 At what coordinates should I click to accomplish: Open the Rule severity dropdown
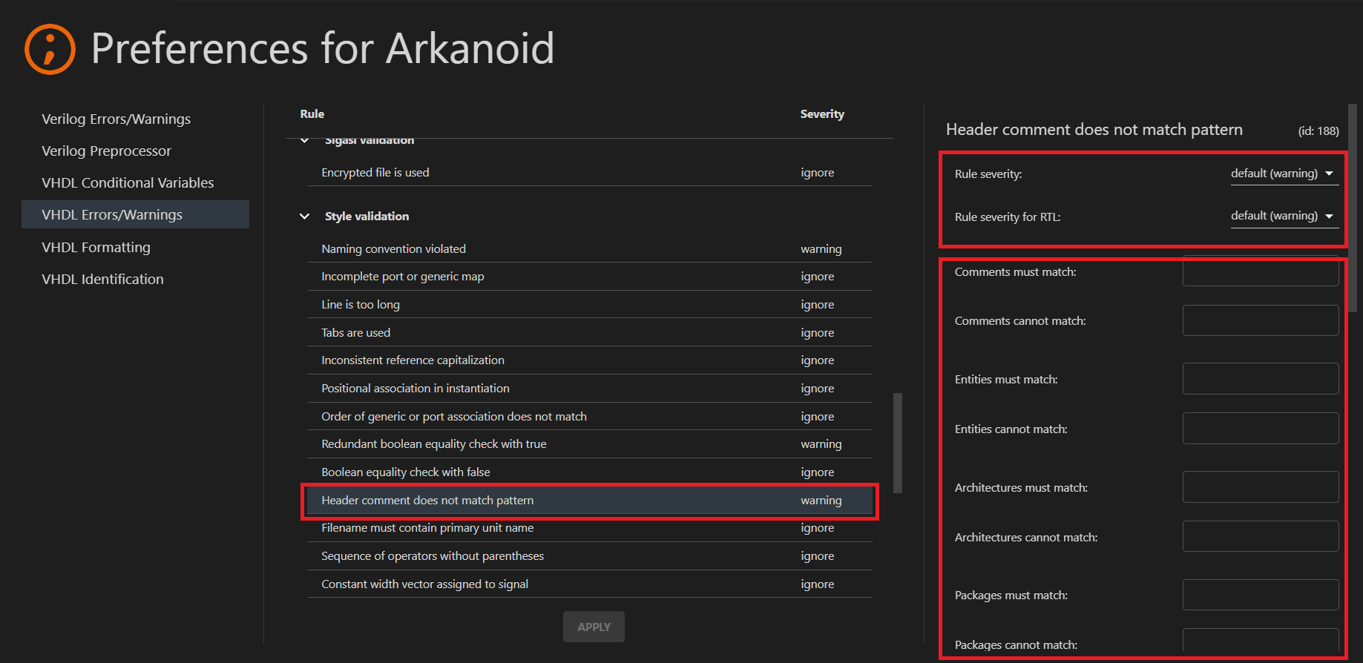coord(1284,174)
